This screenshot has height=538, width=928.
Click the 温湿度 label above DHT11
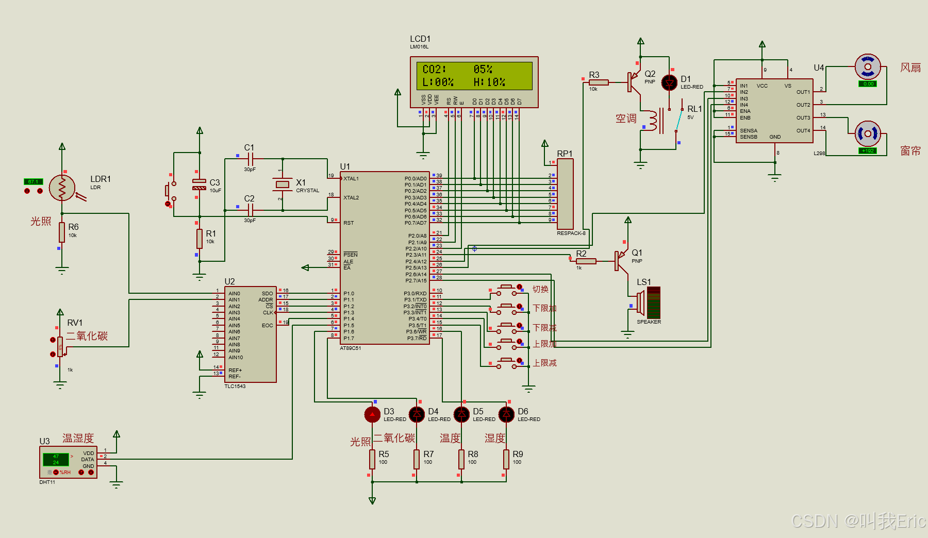click(x=78, y=438)
